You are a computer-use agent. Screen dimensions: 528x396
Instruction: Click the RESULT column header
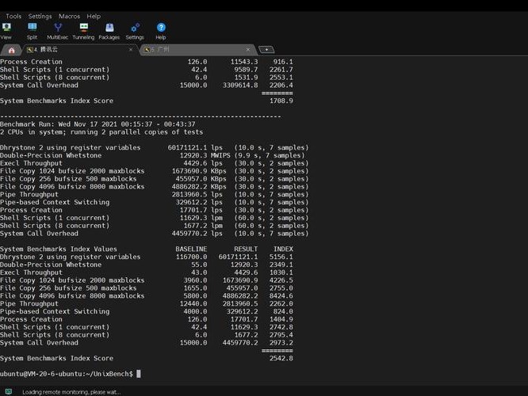246,249
